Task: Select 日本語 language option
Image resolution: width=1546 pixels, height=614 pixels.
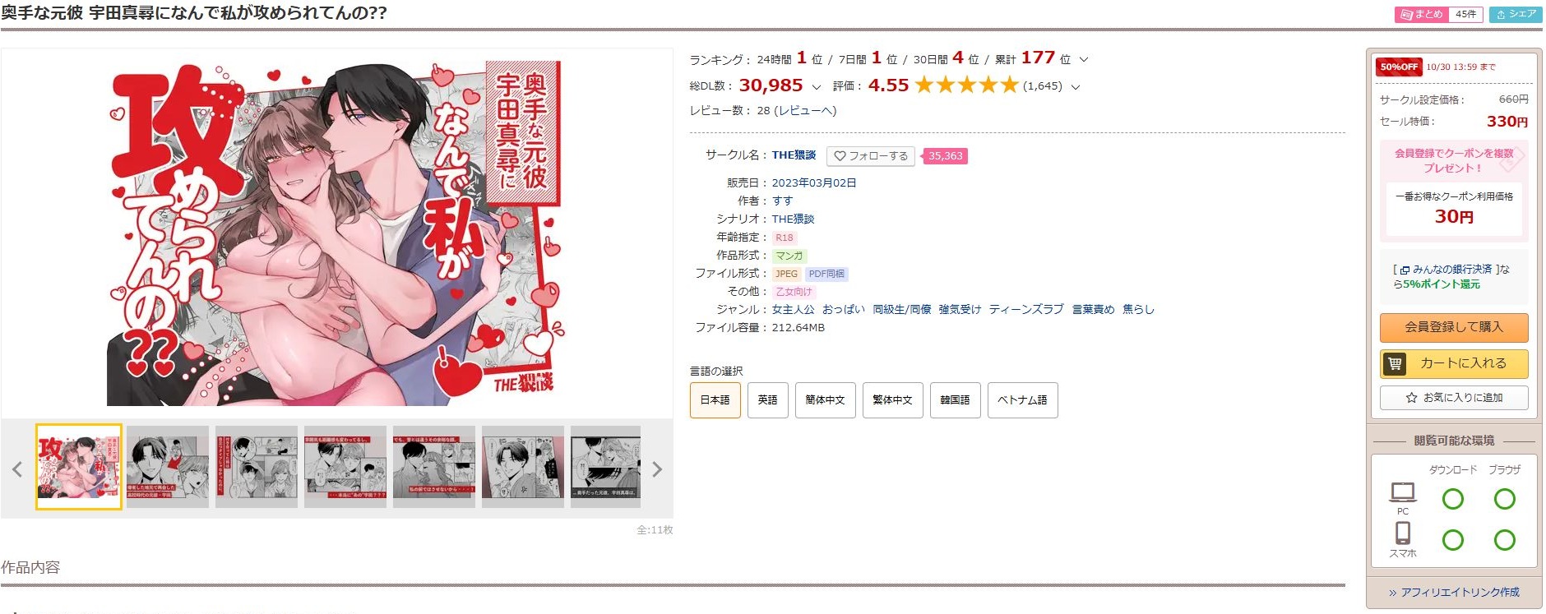Action: [x=715, y=400]
